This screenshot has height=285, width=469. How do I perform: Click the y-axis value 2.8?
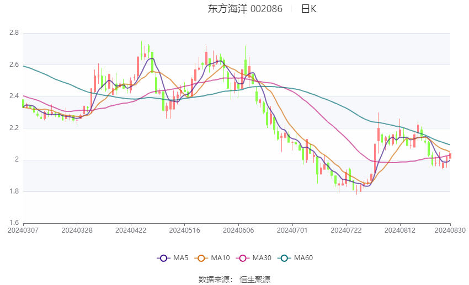[14, 33]
